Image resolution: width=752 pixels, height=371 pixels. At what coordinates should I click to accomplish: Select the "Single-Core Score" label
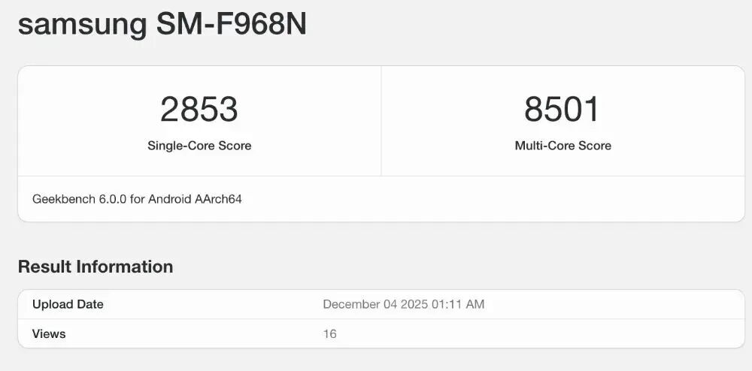click(199, 146)
